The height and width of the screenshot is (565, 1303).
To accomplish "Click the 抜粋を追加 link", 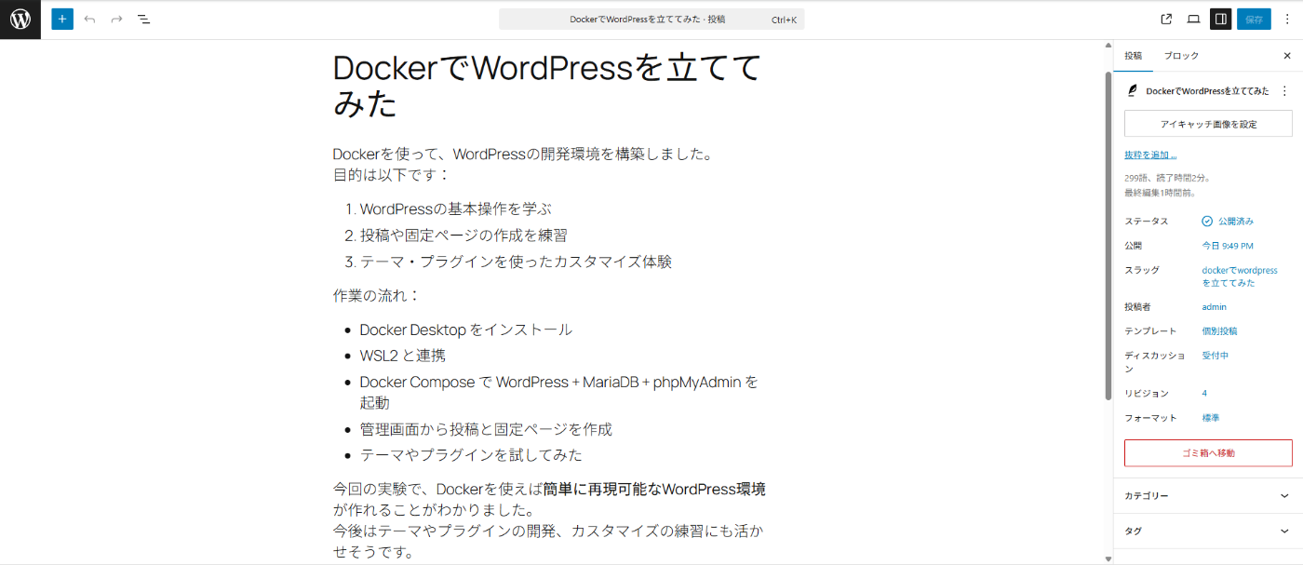I will click(x=1150, y=155).
